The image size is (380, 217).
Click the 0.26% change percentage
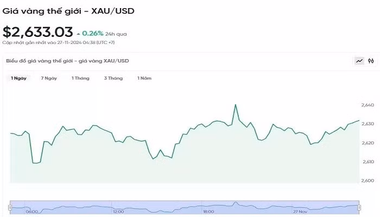(93, 34)
